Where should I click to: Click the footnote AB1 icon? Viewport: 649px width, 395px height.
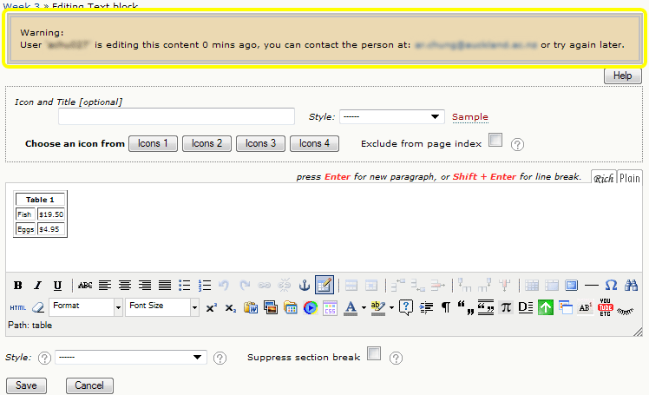pos(585,307)
